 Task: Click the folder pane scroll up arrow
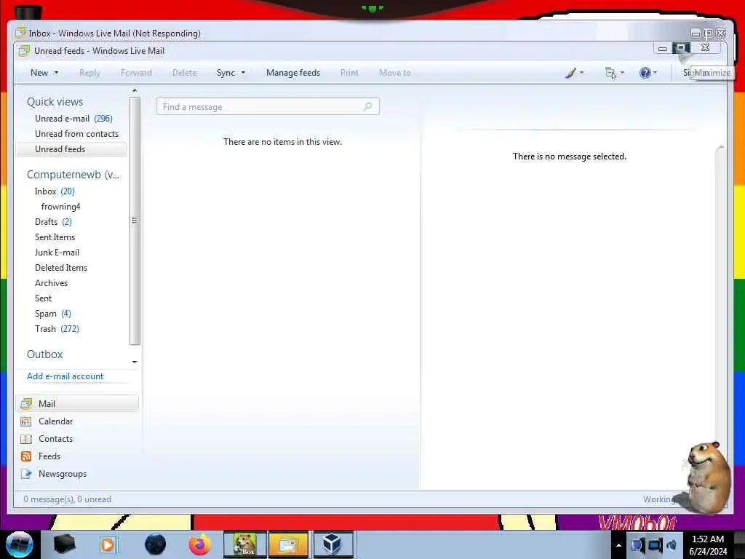coord(135,90)
